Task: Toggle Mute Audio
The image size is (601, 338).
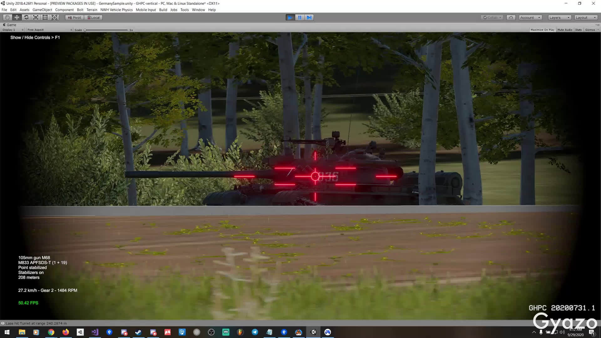Action: (x=565, y=30)
